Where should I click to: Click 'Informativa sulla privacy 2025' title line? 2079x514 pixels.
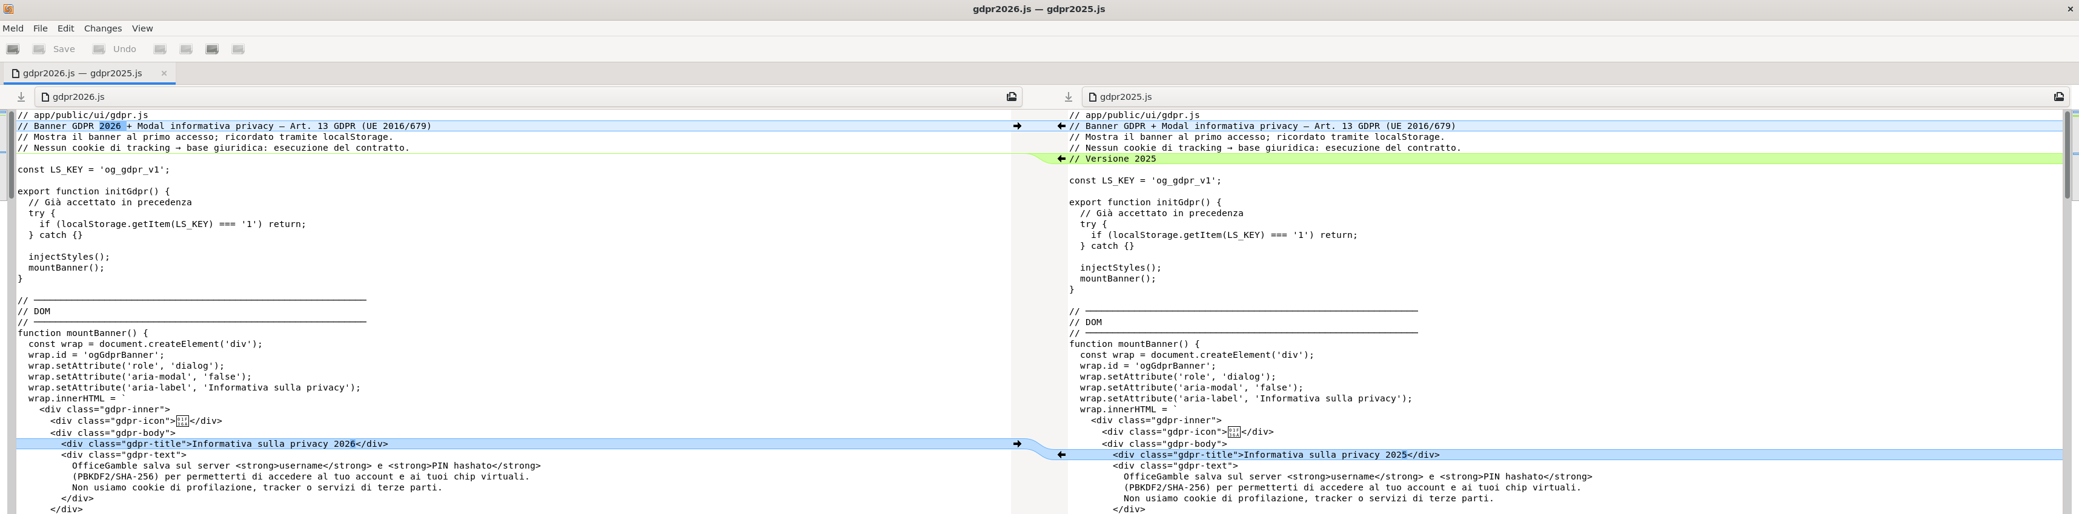[x=1276, y=455]
